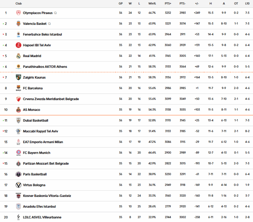Click the Virtus Bologna logo

tap(18, 185)
